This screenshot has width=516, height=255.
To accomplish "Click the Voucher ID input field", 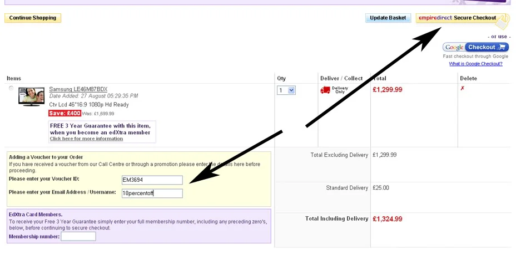I will [152, 180].
